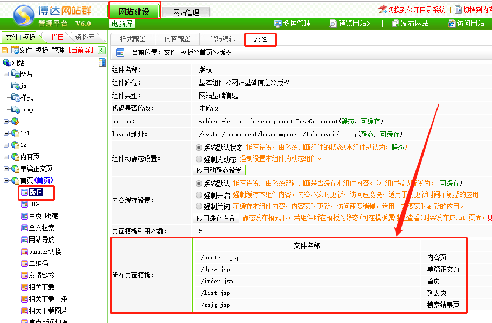Switch to the 网站管理 tab
The width and height of the screenshot is (492, 323).
coord(186,12)
